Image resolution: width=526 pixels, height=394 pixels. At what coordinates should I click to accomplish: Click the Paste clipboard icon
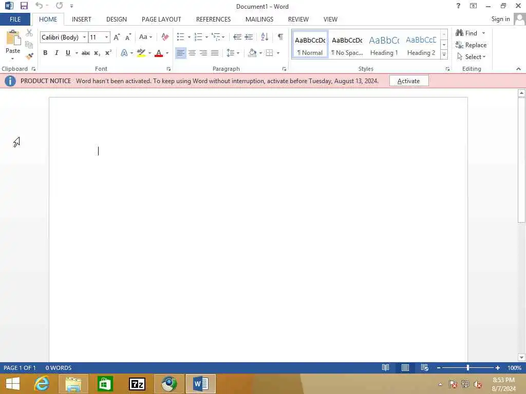13,37
